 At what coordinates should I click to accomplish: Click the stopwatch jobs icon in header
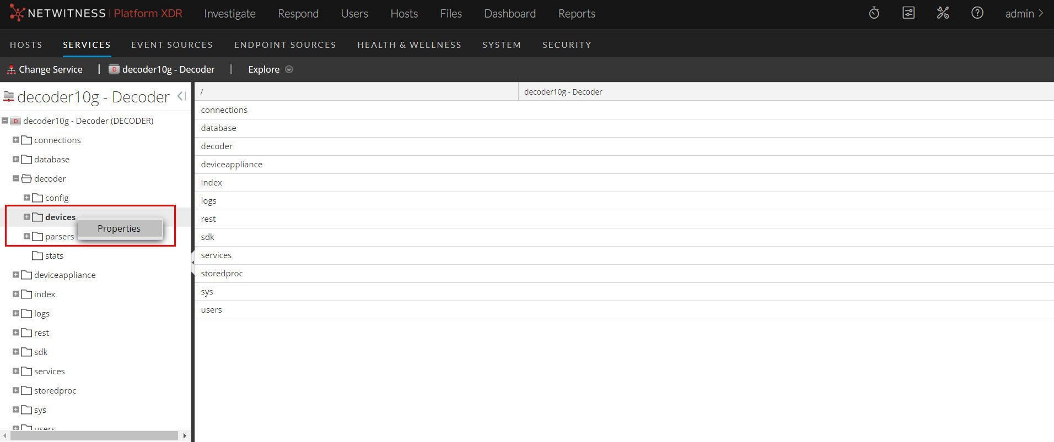click(x=874, y=13)
